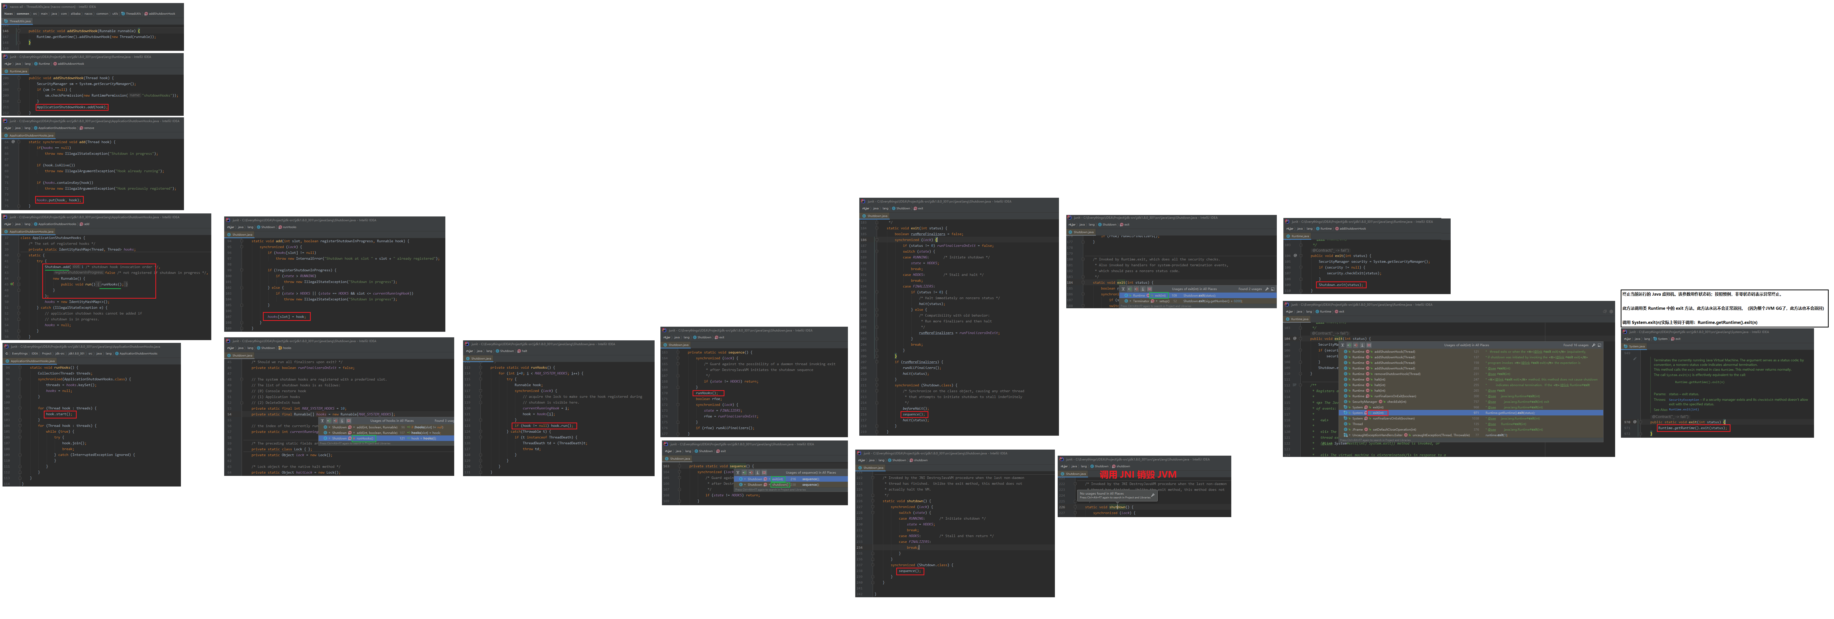The image size is (1834, 619).
Task: Collapse runHooks() fold on line 113 in Shutdown.java
Action: (481, 368)
